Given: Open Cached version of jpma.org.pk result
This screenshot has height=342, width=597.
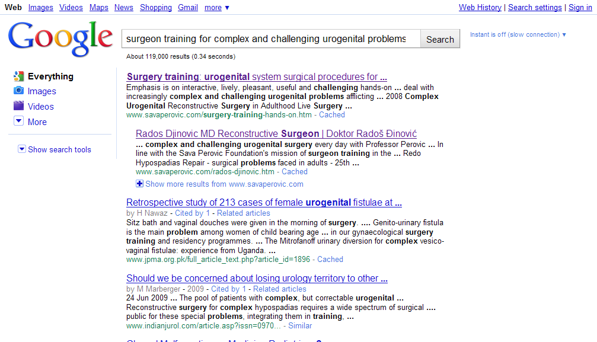Looking at the screenshot, I should tap(330, 259).
